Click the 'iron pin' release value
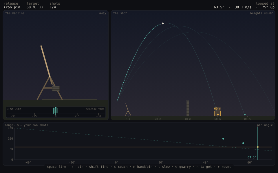The width and height of the screenshot is (278, 173). pyautogui.click(x=12, y=7)
